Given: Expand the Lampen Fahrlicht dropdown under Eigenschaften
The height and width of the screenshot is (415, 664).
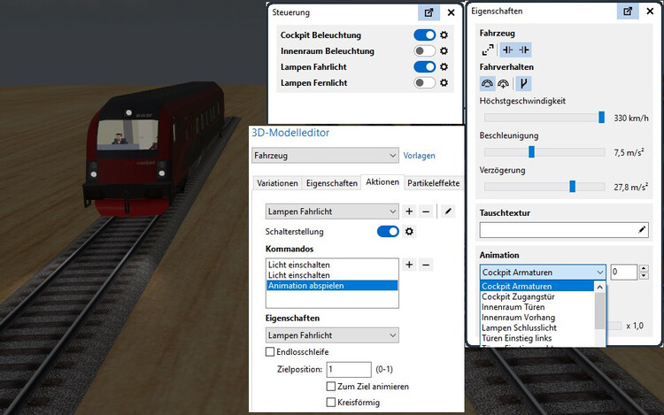Looking at the screenshot, I should pos(332,336).
